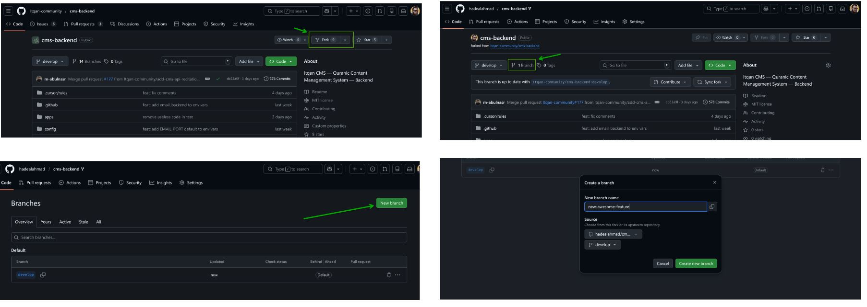This screenshot has height=307, width=867.
Task: Open the apps folder
Action: coord(49,117)
